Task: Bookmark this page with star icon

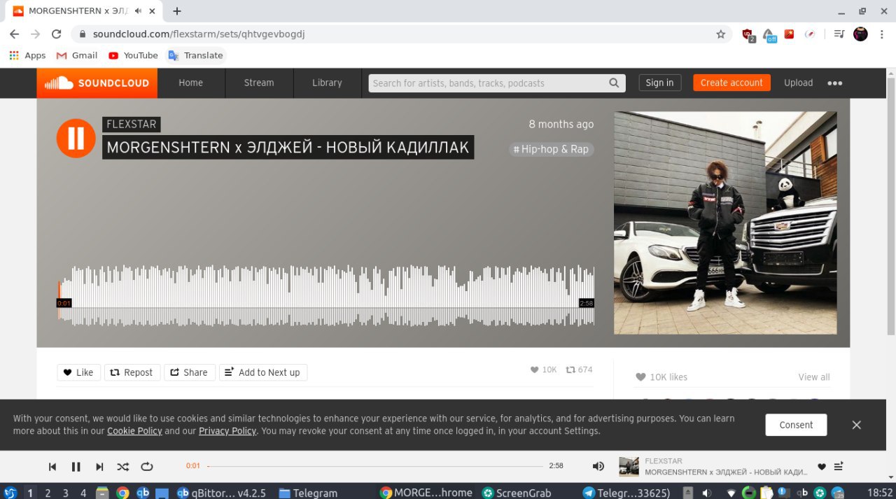Action: point(721,34)
